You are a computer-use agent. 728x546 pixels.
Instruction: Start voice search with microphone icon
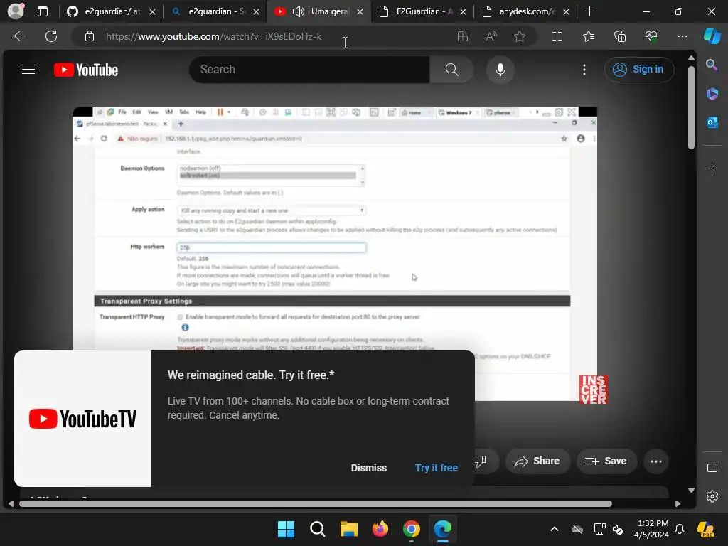[500, 70]
